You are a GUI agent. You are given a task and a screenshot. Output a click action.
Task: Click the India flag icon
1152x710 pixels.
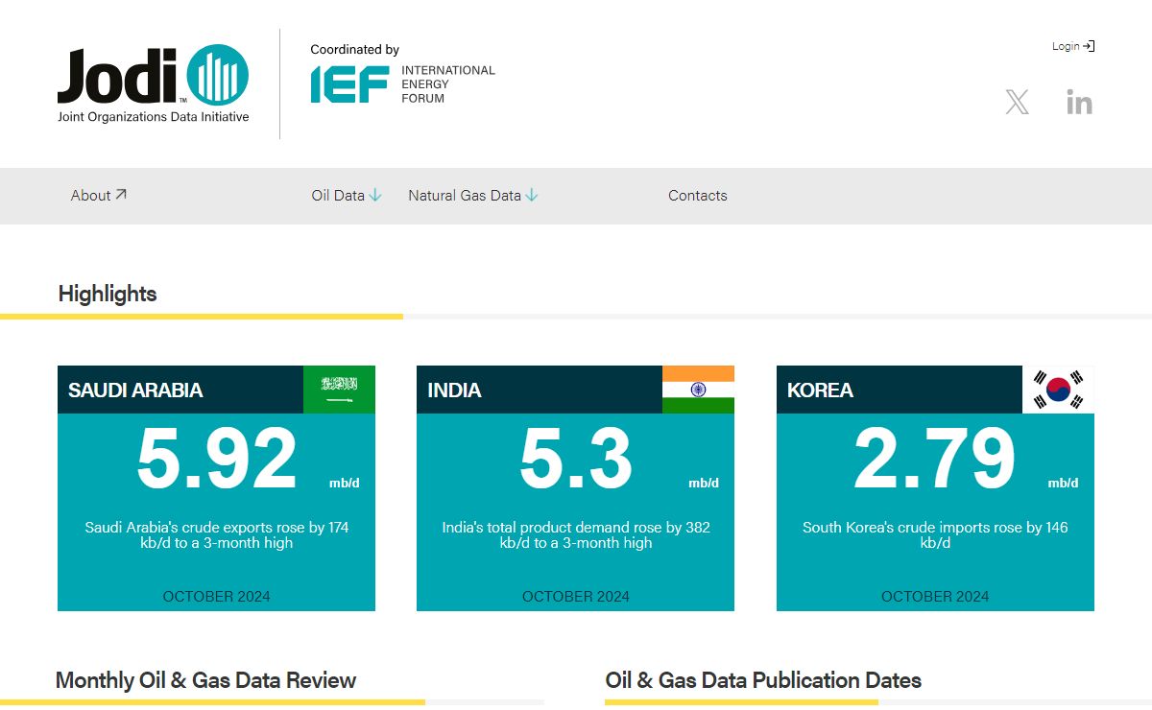click(x=698, y=390)
